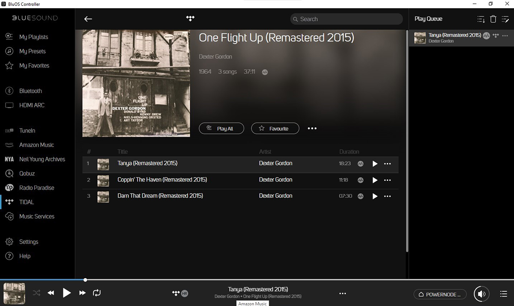Viewport: 514px width, 306px height.
Task: Open the Dexter Gordon artist on the Darn That Dream row
Action: coord(276,196)
